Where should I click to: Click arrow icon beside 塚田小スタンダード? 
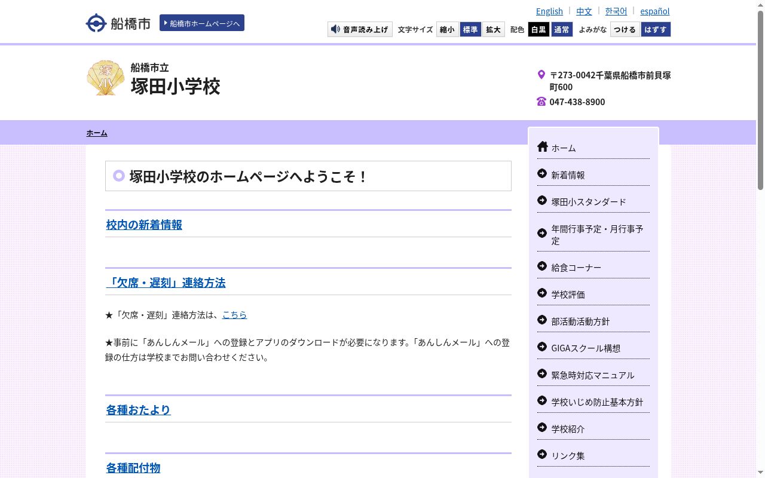click(542, 200)
